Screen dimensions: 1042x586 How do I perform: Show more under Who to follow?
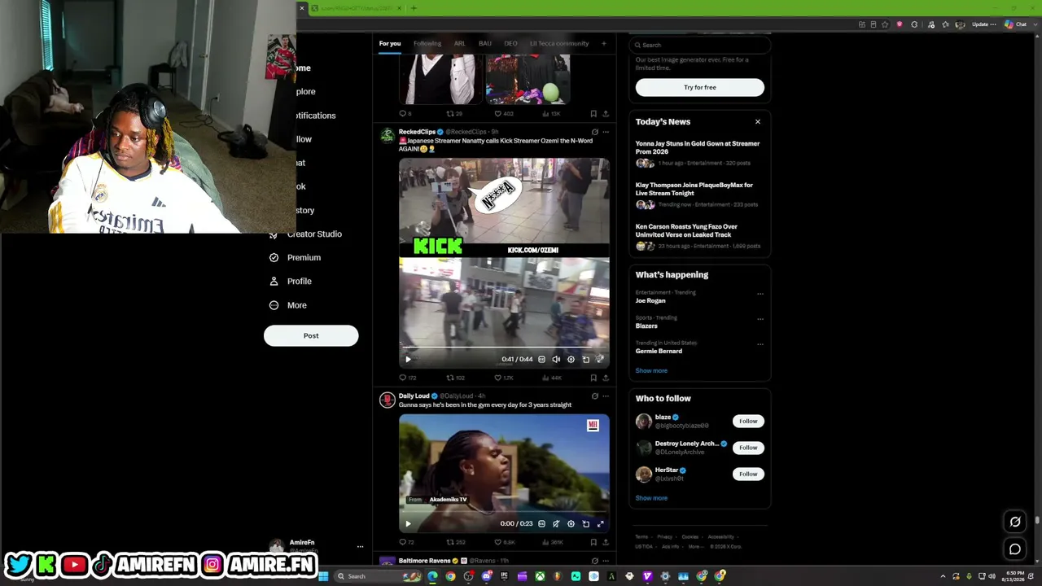[651, 498]
